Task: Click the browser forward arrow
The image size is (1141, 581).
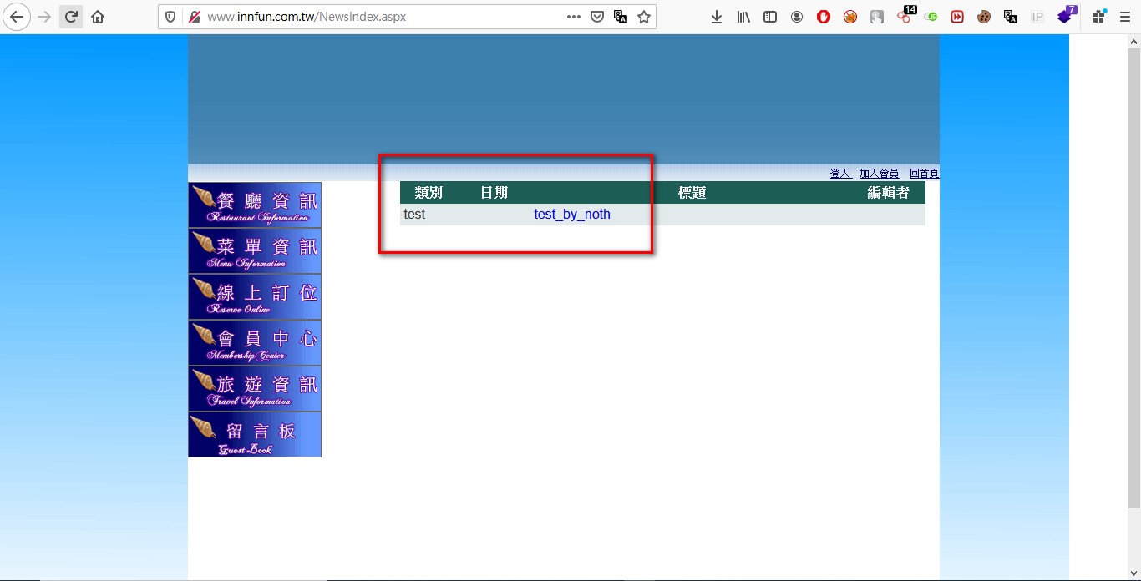Action: click(44, 17)
